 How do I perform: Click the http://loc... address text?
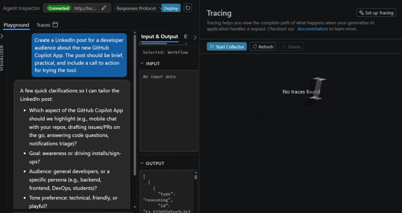[x=85, y=8]
